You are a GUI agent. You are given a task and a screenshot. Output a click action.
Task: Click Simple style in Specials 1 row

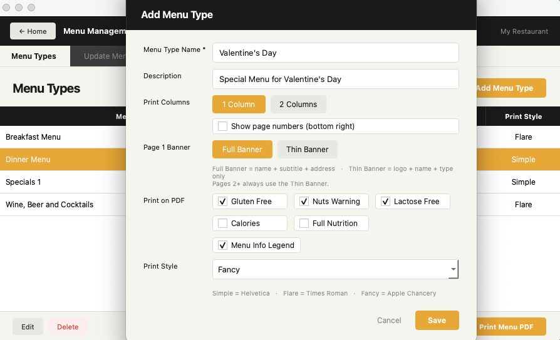click(x=523, y=182)
